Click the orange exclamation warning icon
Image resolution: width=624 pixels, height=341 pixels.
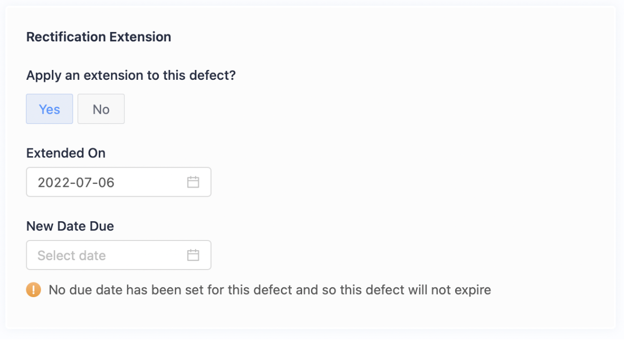click(x=34, y=290)
